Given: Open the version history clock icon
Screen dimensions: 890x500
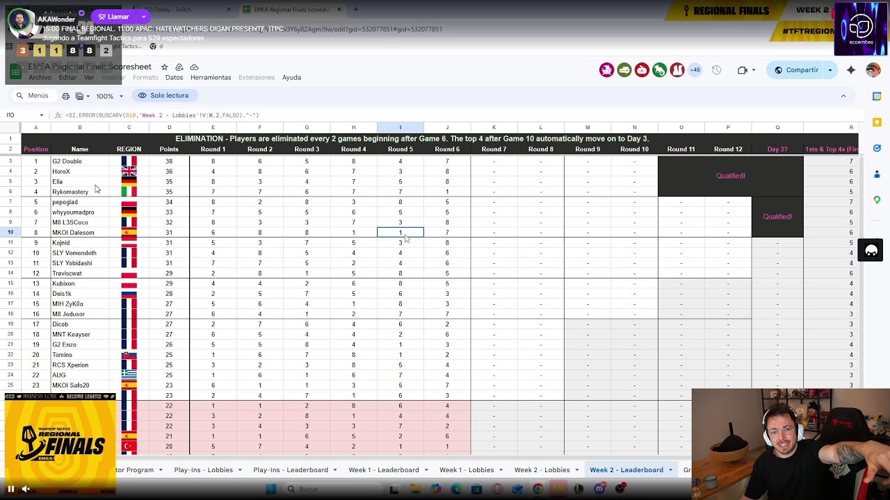Looking at the screenshot, I should [x=717, y=70].
